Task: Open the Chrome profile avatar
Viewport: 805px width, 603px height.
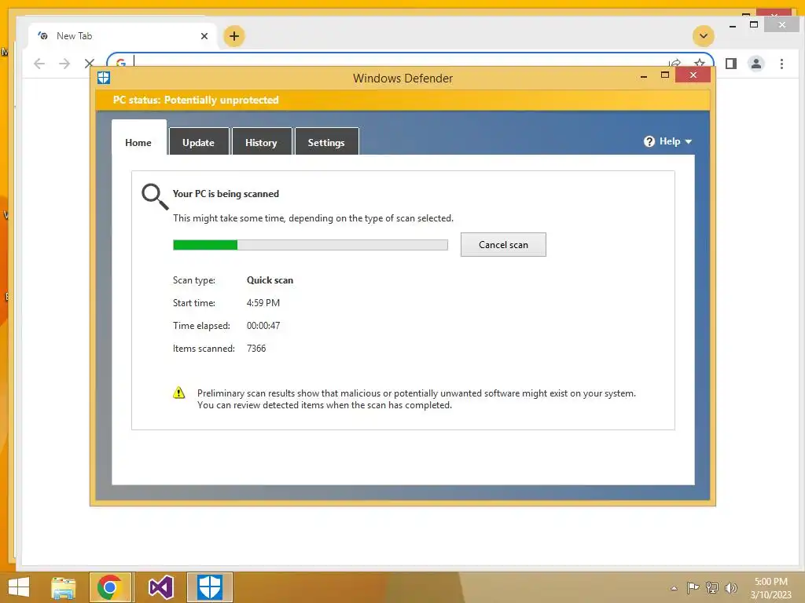Action: pyautogui.click(x=756, y=64)
